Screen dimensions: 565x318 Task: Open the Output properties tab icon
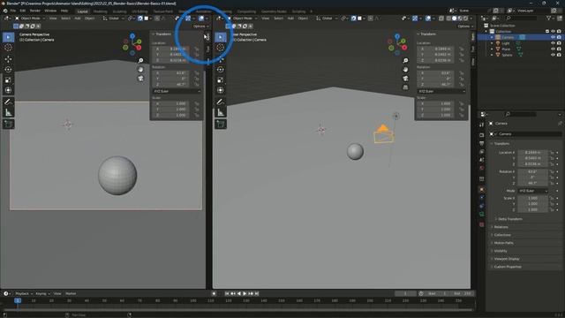coord(482,143)
